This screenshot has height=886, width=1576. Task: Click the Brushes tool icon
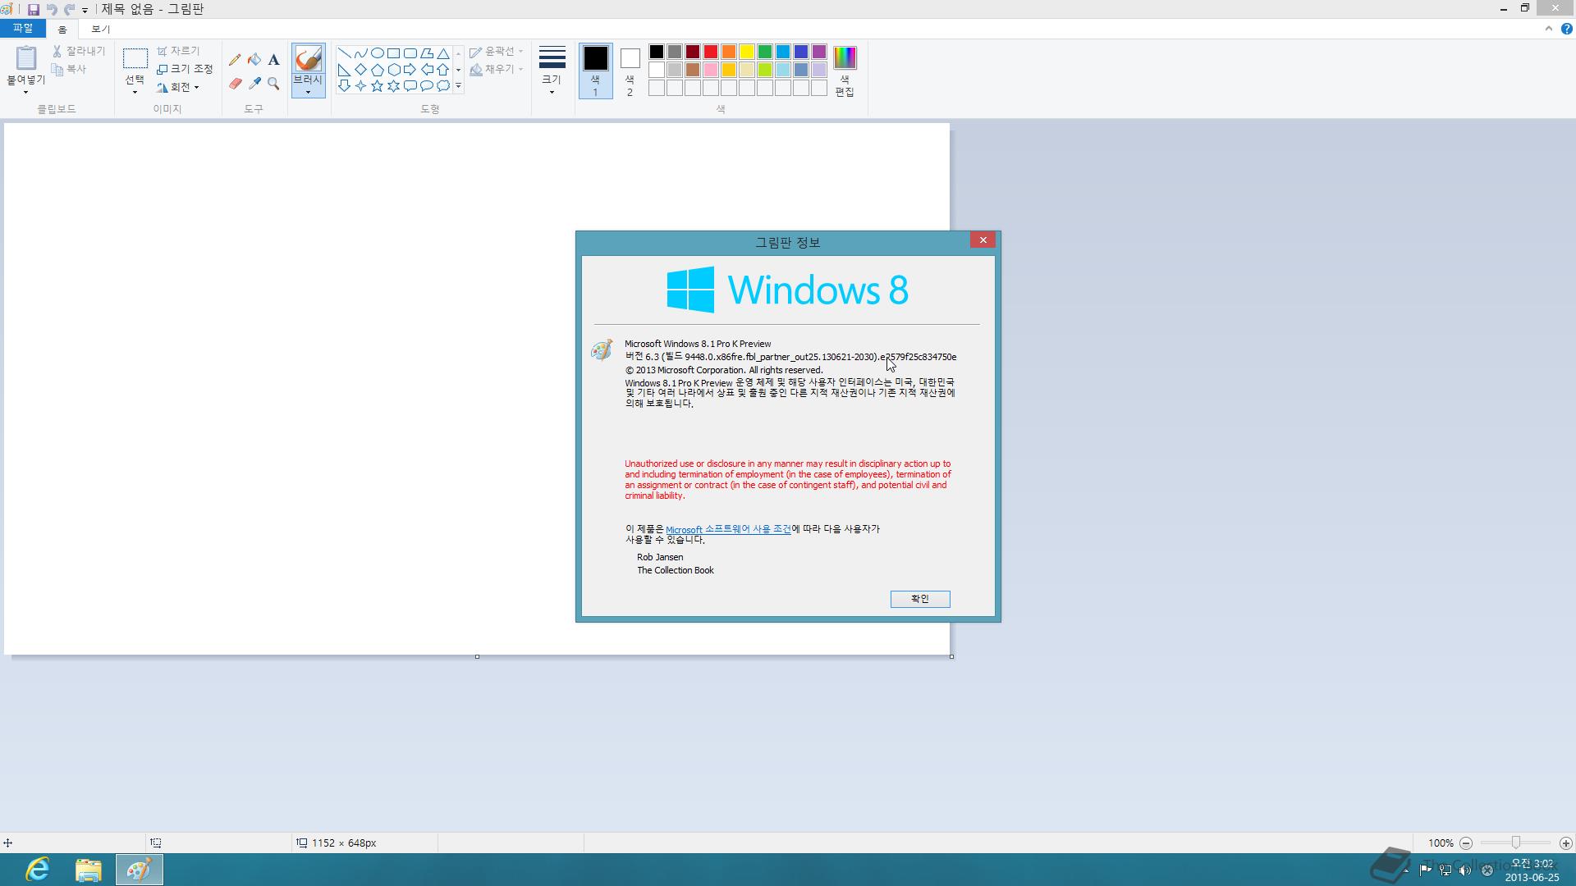[308, 59]
